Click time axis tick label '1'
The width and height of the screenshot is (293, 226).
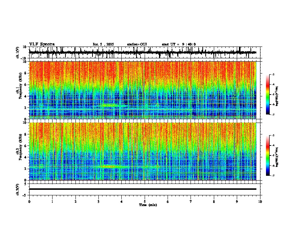(52, 202)
